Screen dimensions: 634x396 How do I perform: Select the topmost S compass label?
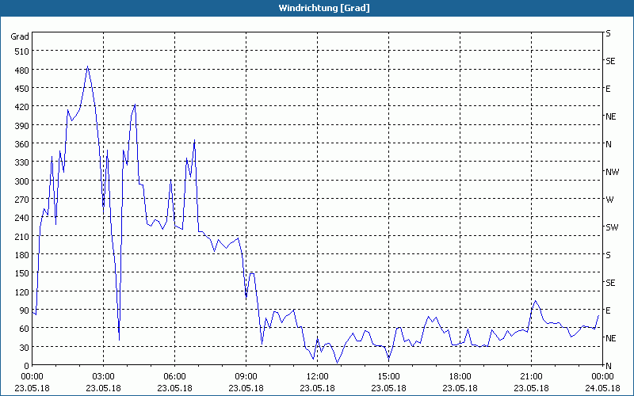click(x=608, y=33)
